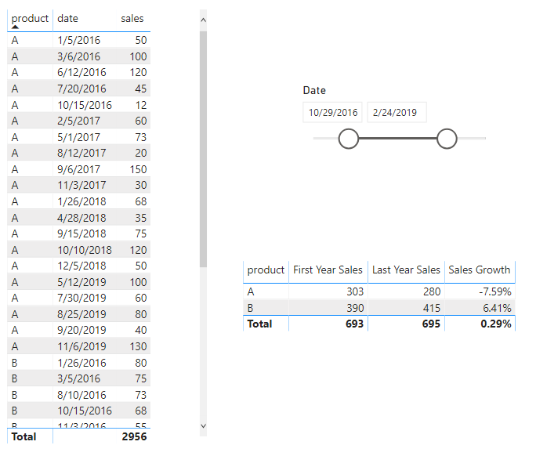Select the 11/6/2019 date cell
536x456 pixels.
pyautogui.click(x=81, y=346)
